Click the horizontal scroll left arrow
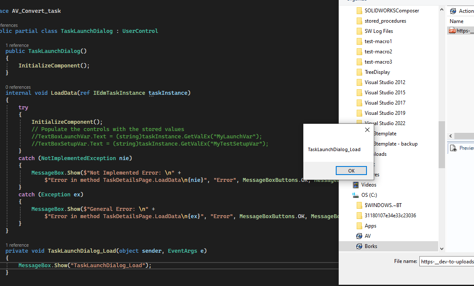474x286 pixels. (451, 136)
